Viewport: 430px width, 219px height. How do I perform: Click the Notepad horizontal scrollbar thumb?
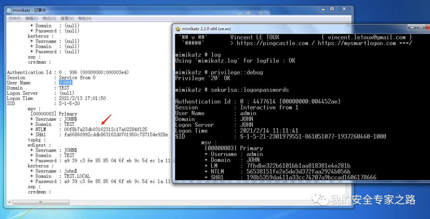(x=41, y=202)
